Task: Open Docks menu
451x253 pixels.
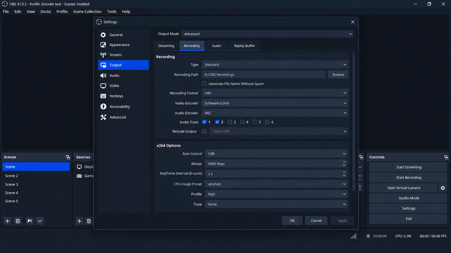Action: pyautogui.click(x=46, y=12)
